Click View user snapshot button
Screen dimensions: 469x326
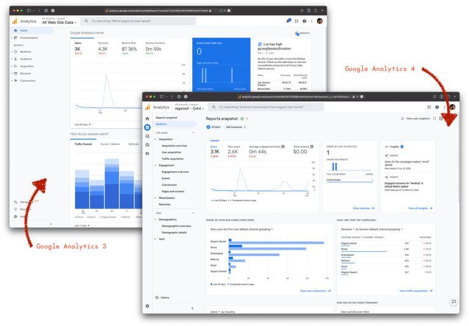(x=415, y=119)
